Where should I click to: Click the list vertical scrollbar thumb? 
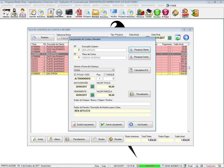189,68
